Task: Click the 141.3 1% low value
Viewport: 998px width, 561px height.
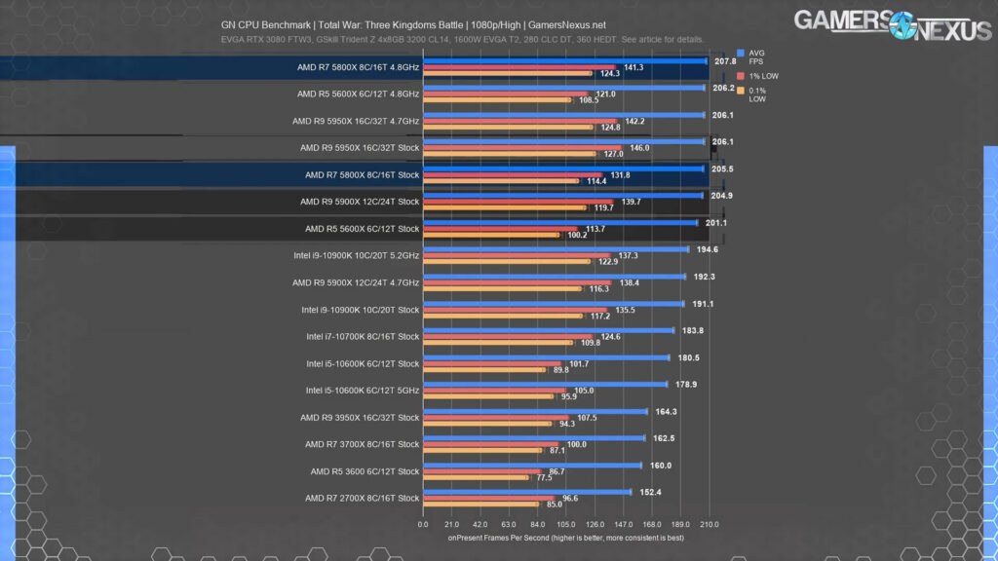Action: 633,67
